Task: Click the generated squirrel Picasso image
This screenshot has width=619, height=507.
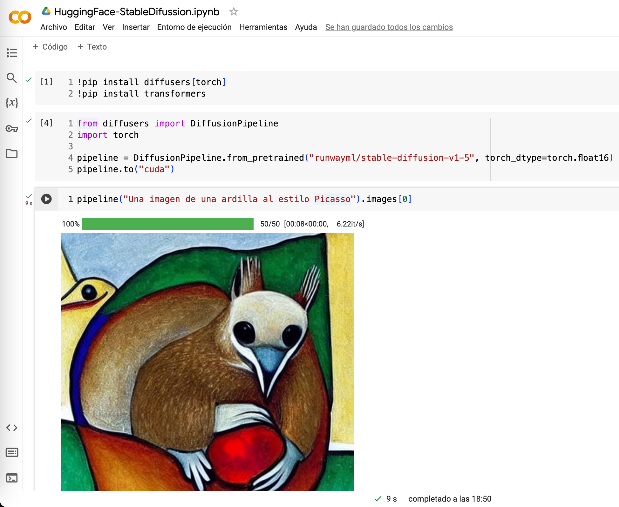Action: (207, 362)
